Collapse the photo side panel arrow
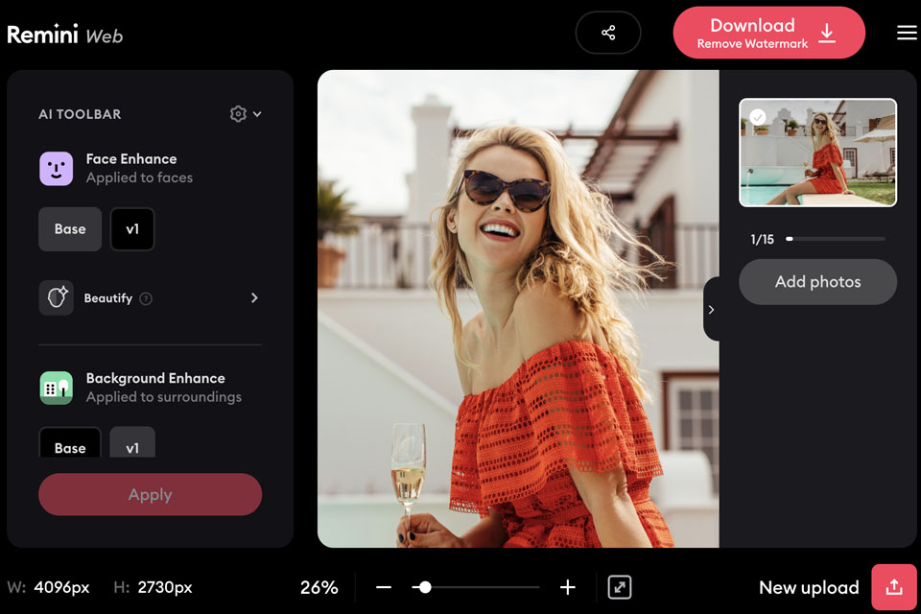 [711, 310]
